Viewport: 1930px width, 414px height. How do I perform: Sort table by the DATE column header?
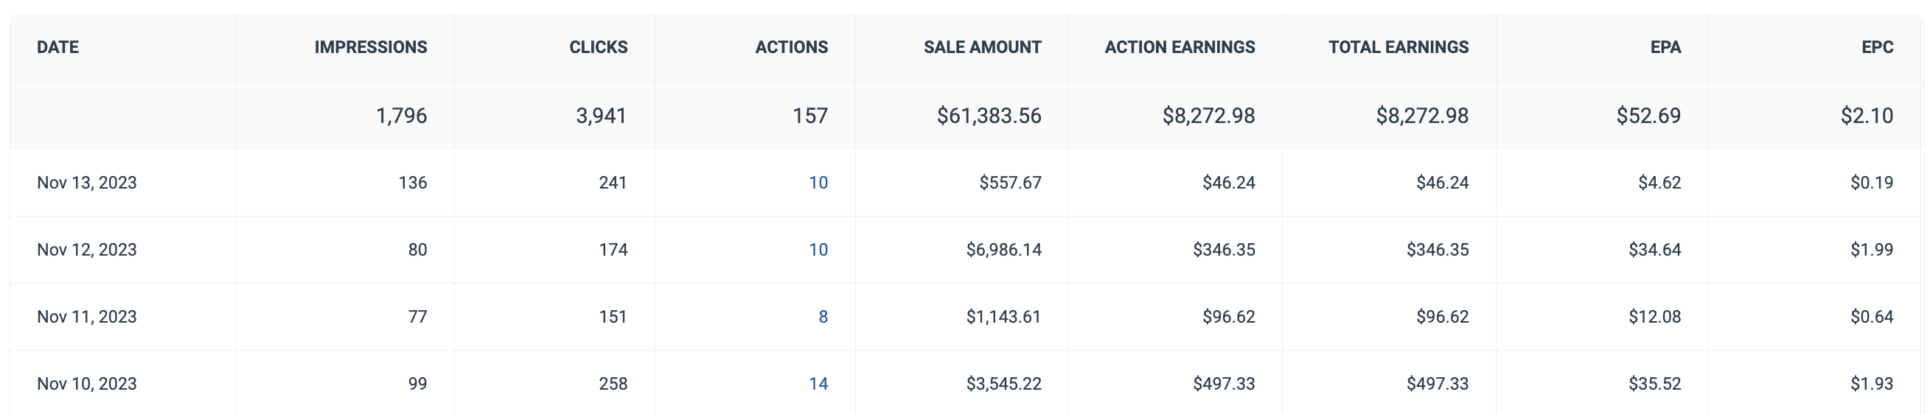point(58,47)
